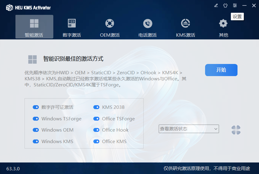The height and width of the screenshot is (174, 259).
Task: Expand the 查看激活状态 dropdown
Action: (189, 129)
